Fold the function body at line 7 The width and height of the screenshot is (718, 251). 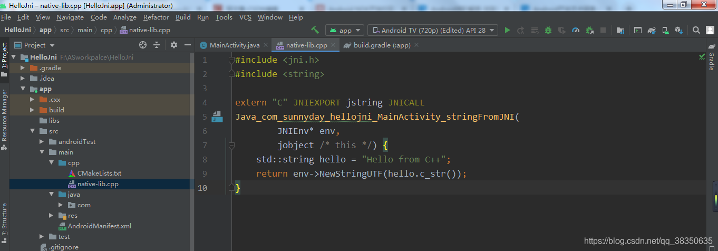tap(231, 145)
